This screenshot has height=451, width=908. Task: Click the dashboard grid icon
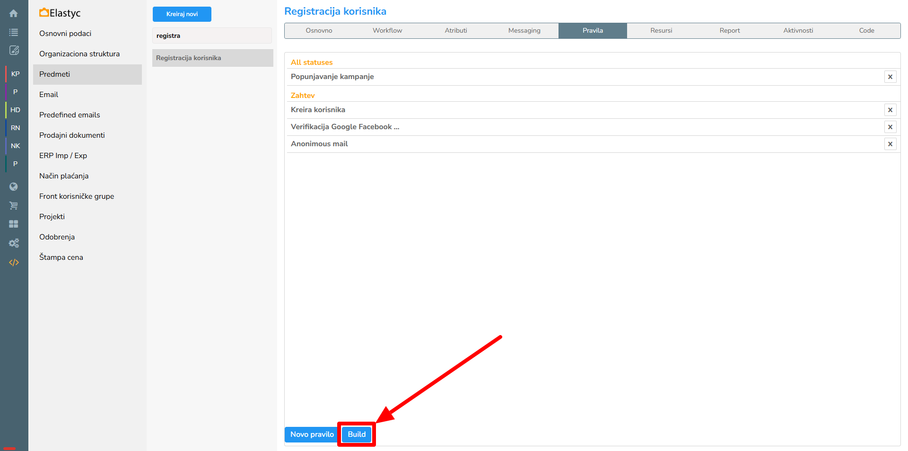(14, 224)
